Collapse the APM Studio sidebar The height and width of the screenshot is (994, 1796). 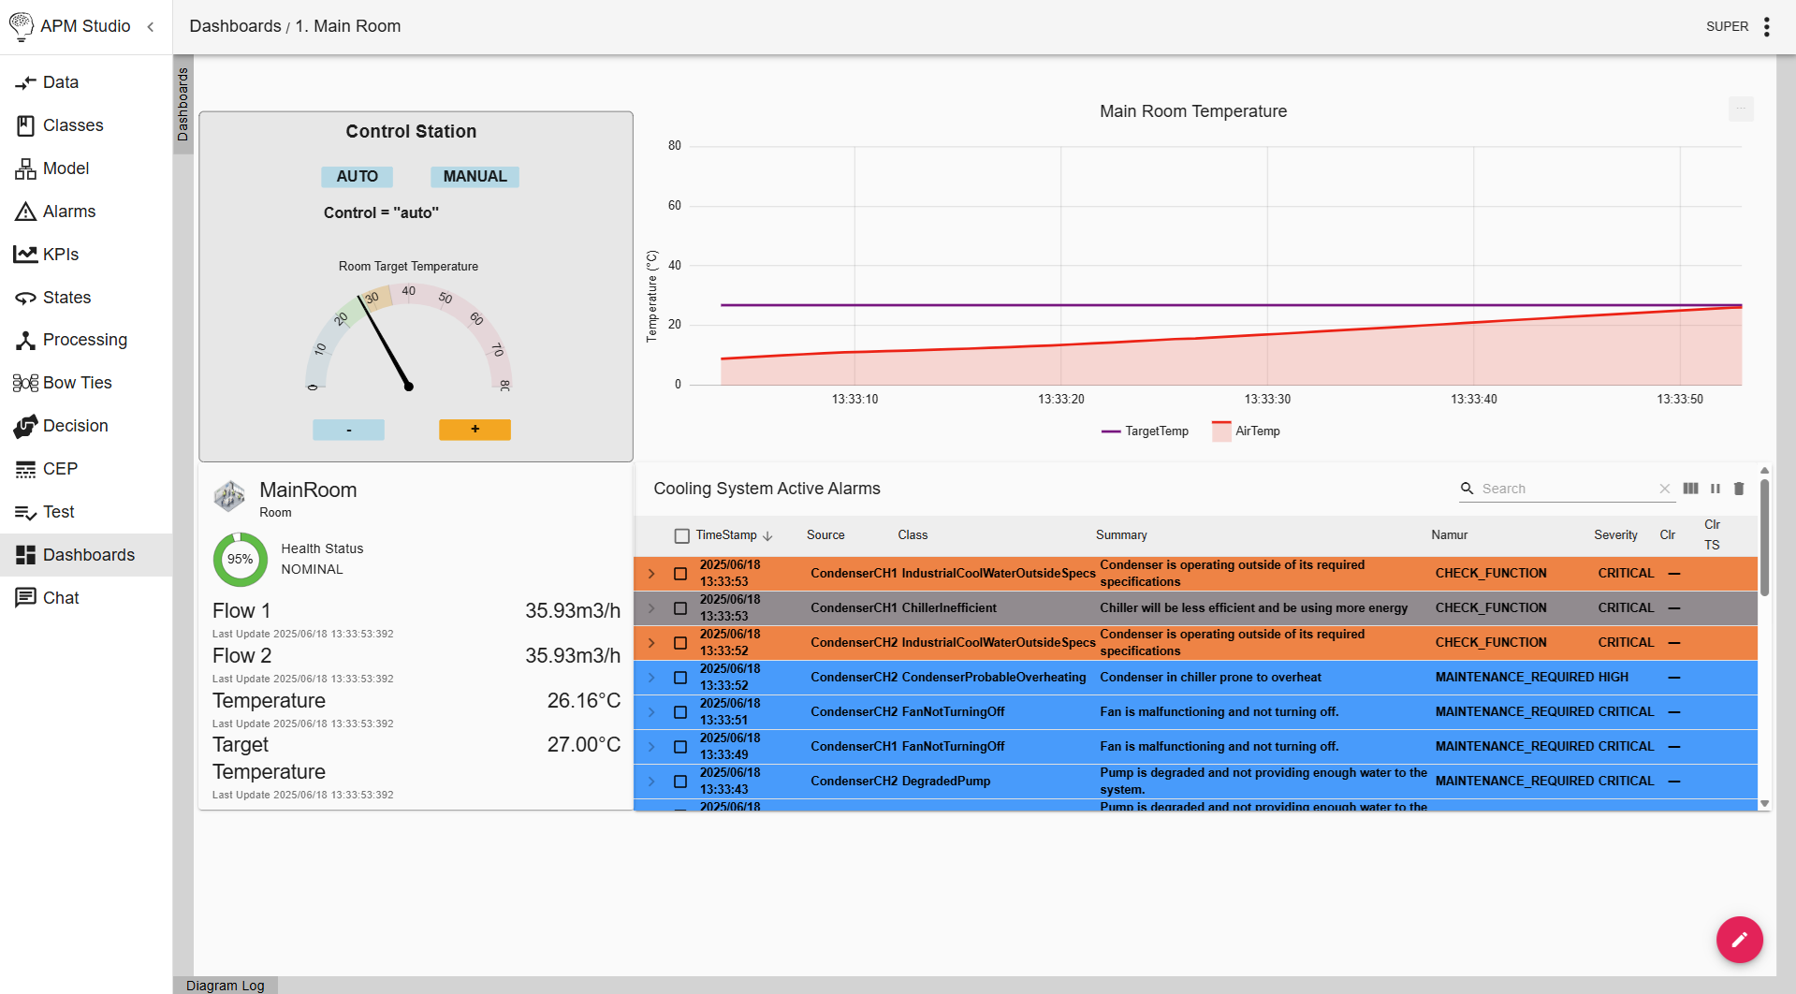(151, 26)
